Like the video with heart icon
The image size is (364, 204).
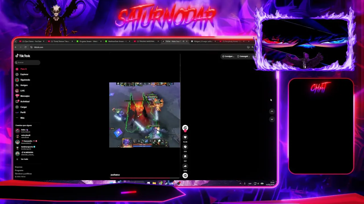(185, 137)
